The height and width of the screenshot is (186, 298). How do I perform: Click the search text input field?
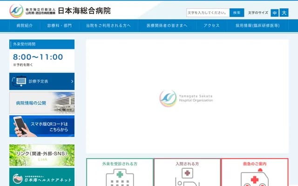(208, 13)
